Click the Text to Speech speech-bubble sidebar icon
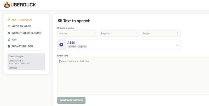Image resolution: width=209 pixels, height=106 pixels. [9, 20]
